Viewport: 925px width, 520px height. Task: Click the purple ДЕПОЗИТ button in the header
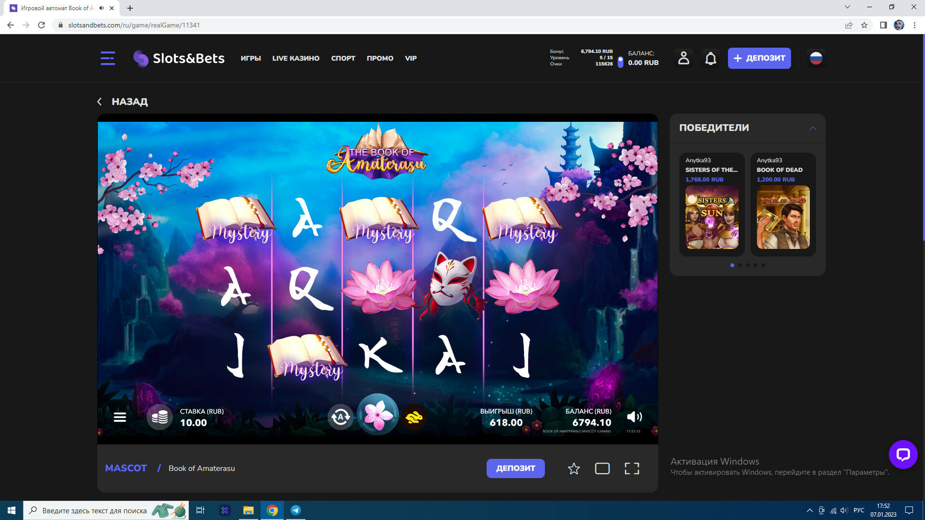(x=759, y=58)
